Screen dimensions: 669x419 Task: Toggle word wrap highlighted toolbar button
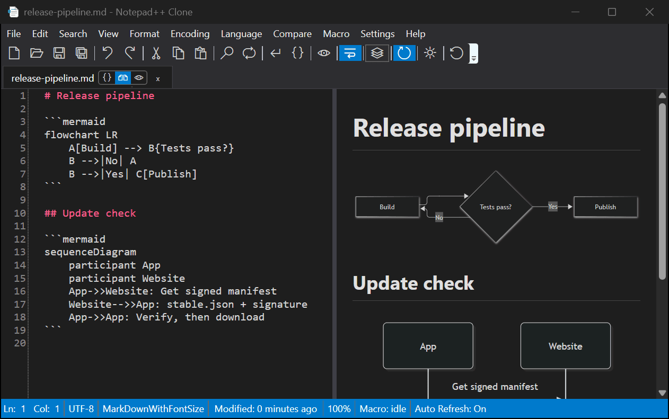[x=350, y=53]
